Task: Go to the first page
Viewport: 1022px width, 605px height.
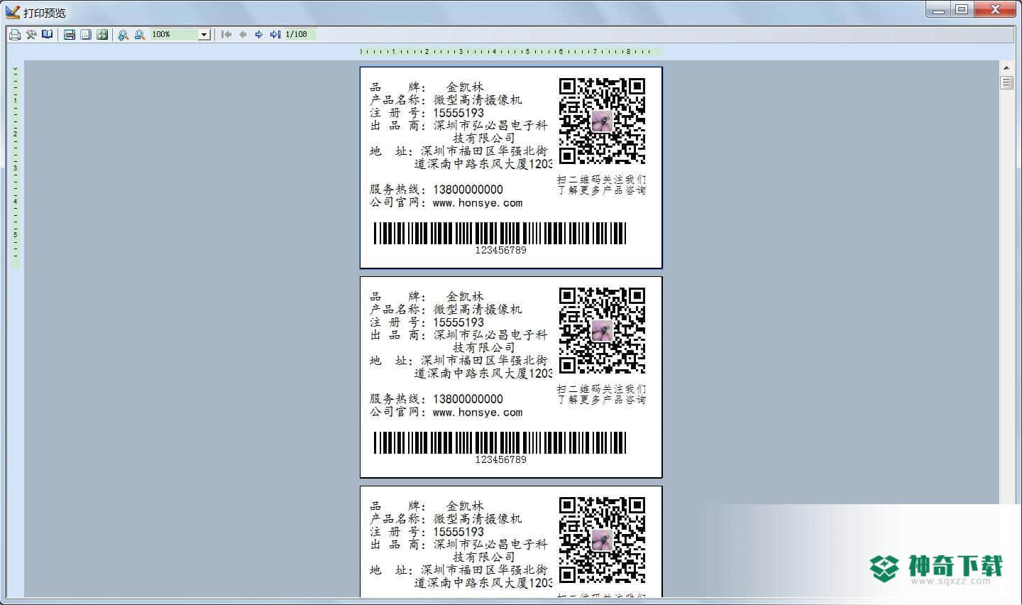Action: [226, 34]
